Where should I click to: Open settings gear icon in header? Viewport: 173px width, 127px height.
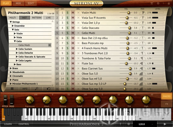coord(158,3)
